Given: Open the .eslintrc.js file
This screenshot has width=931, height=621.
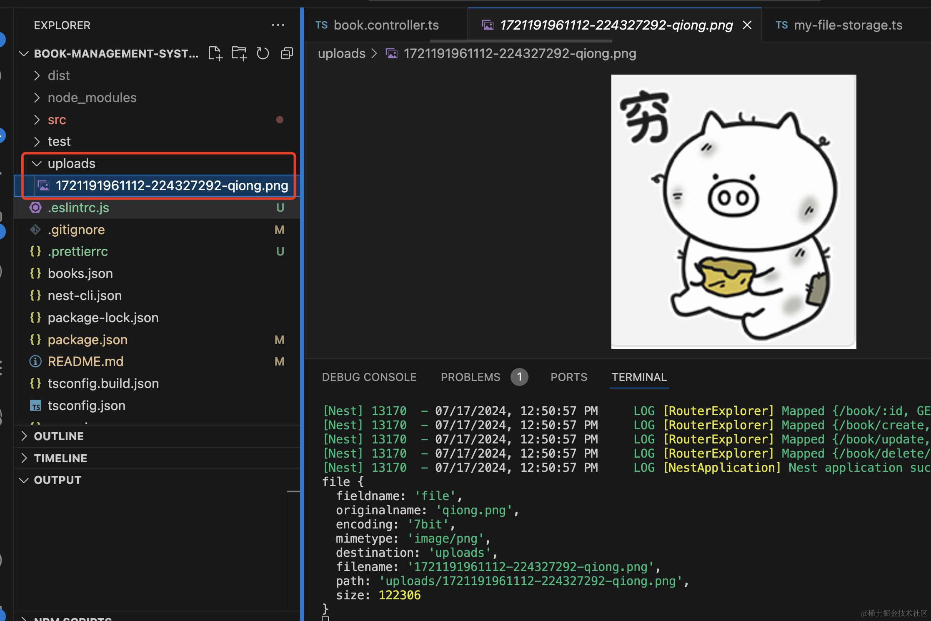Looking at the screenshot, I should coord(78,208).
